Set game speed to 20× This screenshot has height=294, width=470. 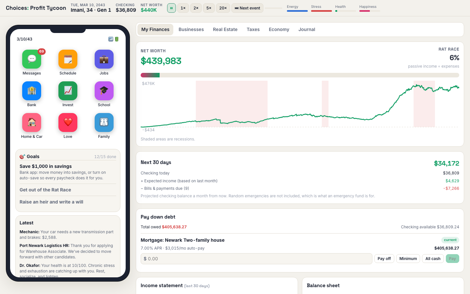(x=223, y=8)
